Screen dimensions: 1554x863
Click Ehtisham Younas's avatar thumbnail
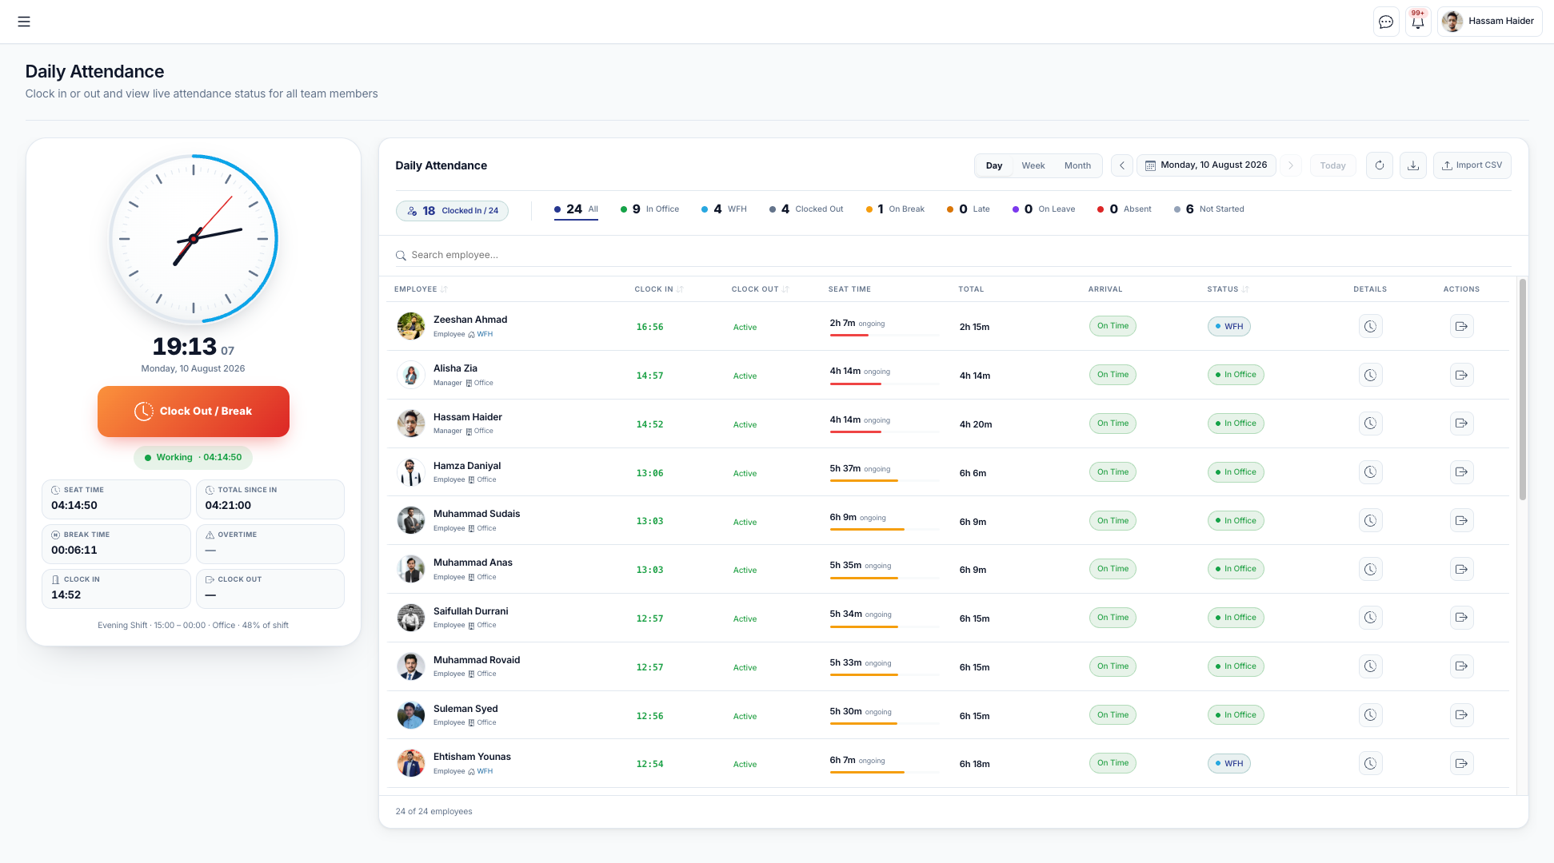pyautogui.click(x=411, y=763)
